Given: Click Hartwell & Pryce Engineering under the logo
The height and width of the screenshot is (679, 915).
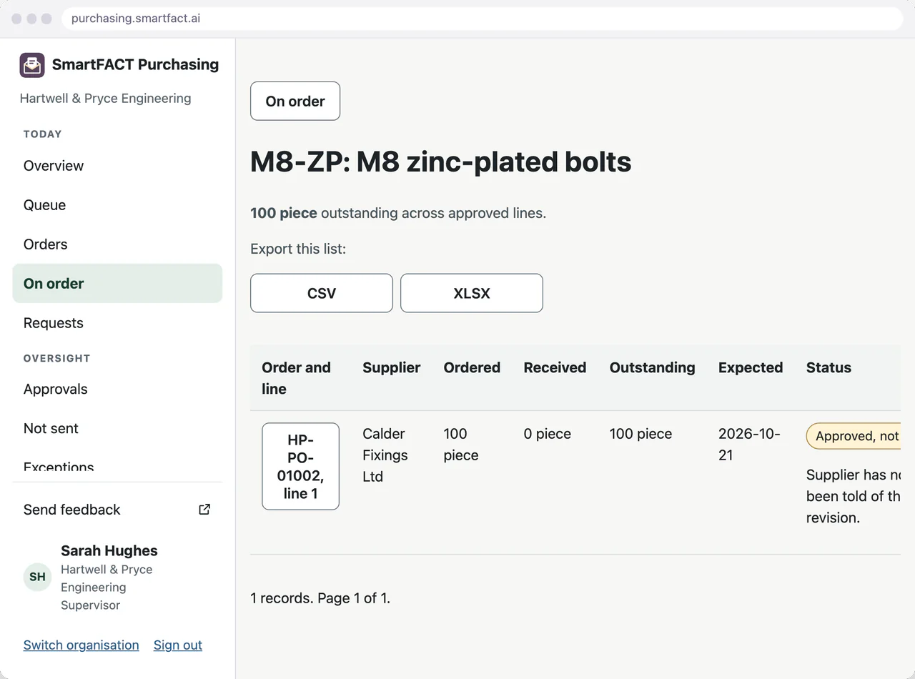Looking at the screenshot, I should coord(106,99).
